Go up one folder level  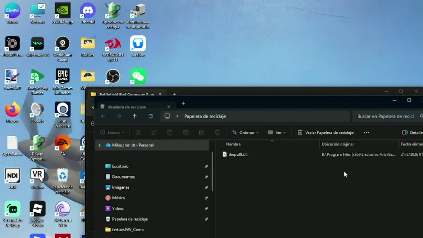pos(135,116)
